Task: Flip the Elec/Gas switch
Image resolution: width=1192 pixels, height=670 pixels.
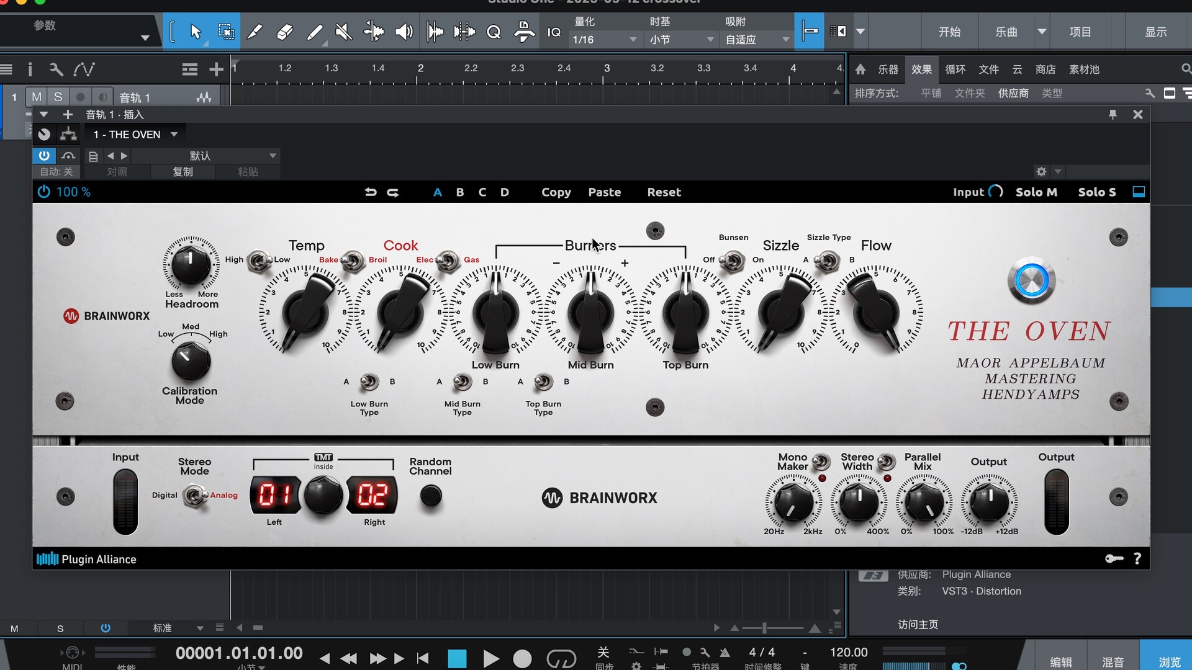Action: click(x=447, y=261)
